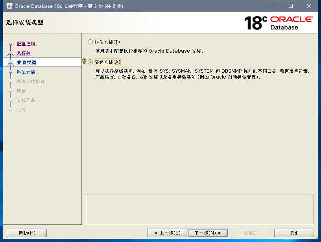Viewport: 321px width, 242px height.
Task: Select the 高级安装(A) radio button
Action: (x=90, y=62)
